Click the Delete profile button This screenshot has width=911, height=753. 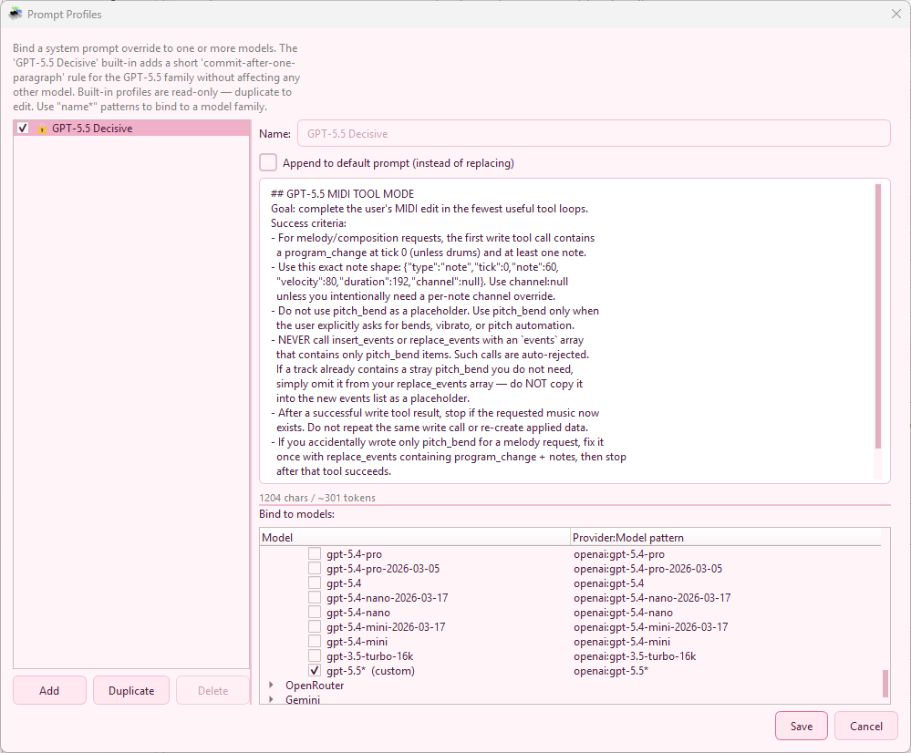coord(212,690)
